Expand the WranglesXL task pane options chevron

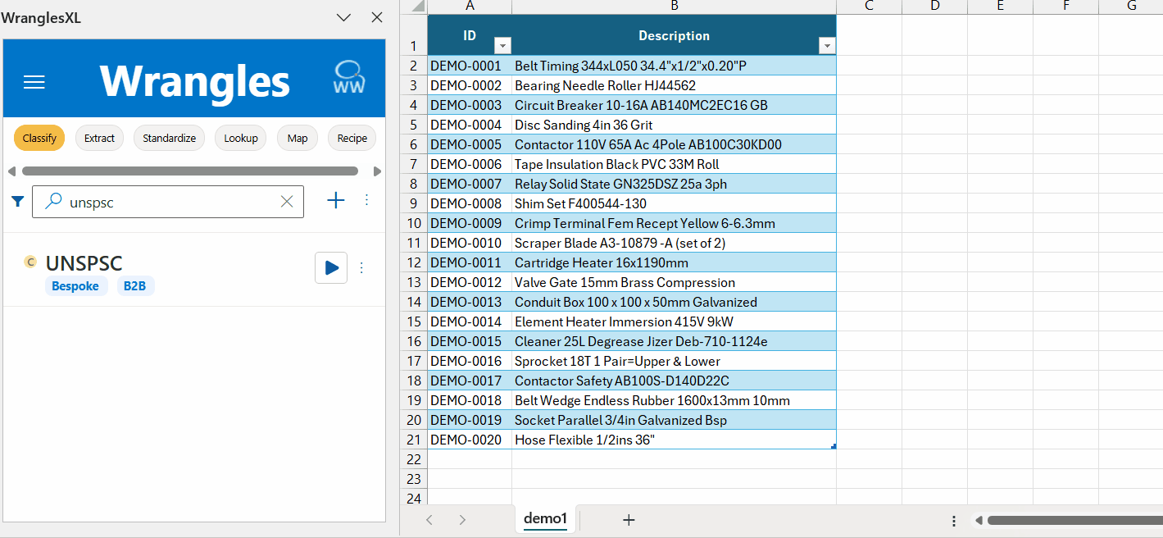(x=344, y=17)
